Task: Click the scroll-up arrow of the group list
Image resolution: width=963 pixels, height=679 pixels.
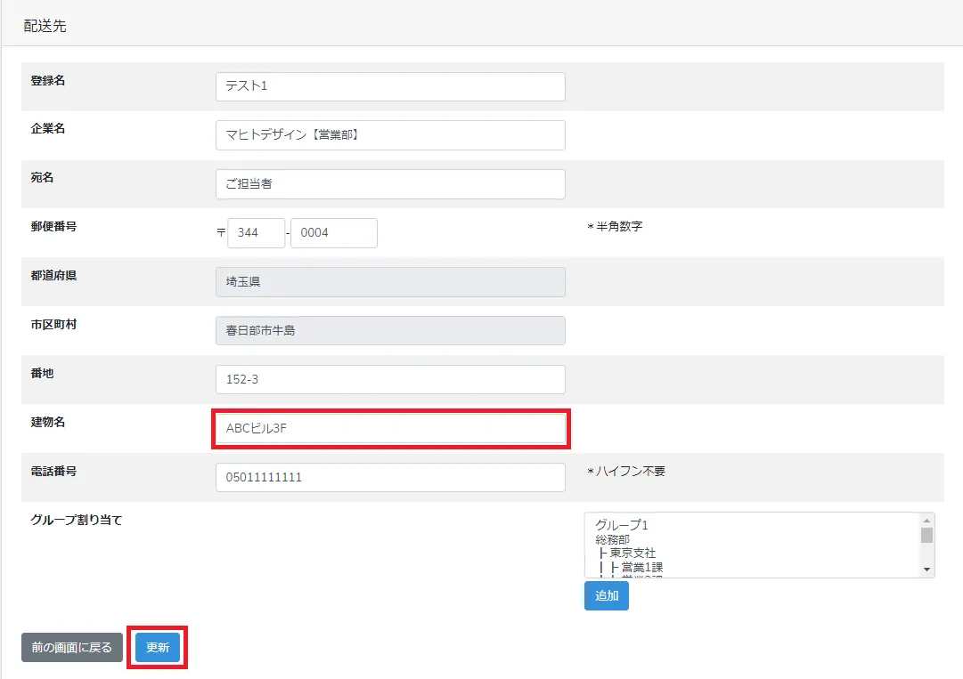Action: 927,518
